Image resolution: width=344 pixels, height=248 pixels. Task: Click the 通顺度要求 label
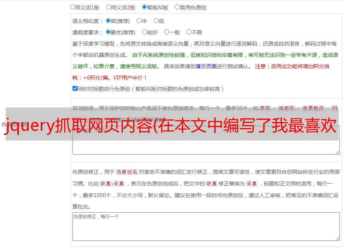88,32
